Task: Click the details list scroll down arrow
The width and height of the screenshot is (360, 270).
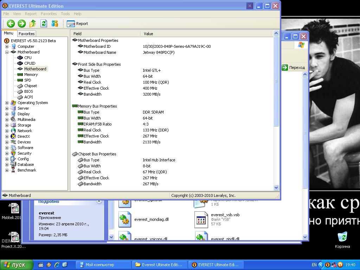Action: [276, 188]
